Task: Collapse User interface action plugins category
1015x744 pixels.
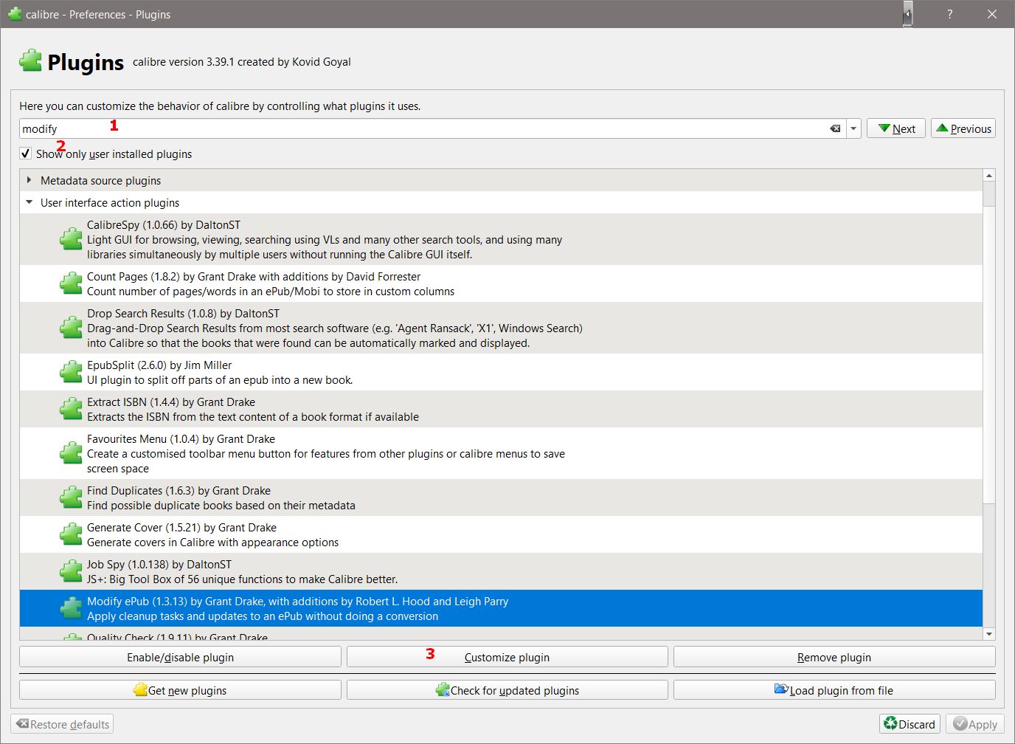Action: 29,202
